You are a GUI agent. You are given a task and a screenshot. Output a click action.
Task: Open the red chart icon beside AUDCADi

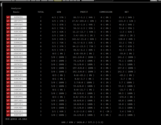pyautogui.click(x=8, y=32)
